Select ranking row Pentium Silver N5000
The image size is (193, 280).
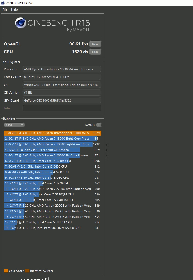(52, 228)
